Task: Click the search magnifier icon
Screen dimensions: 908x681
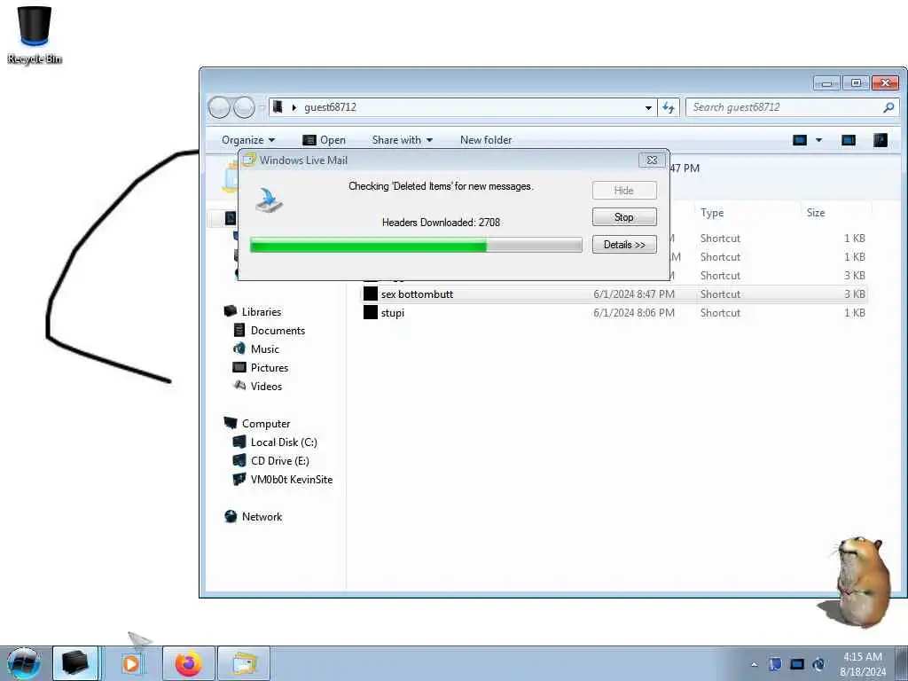Action: tap(888, 107)
